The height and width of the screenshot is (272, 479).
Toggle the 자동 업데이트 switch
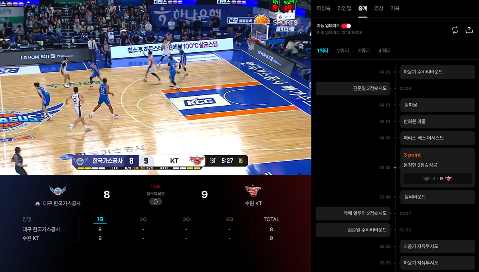click(x=346, y=26)
